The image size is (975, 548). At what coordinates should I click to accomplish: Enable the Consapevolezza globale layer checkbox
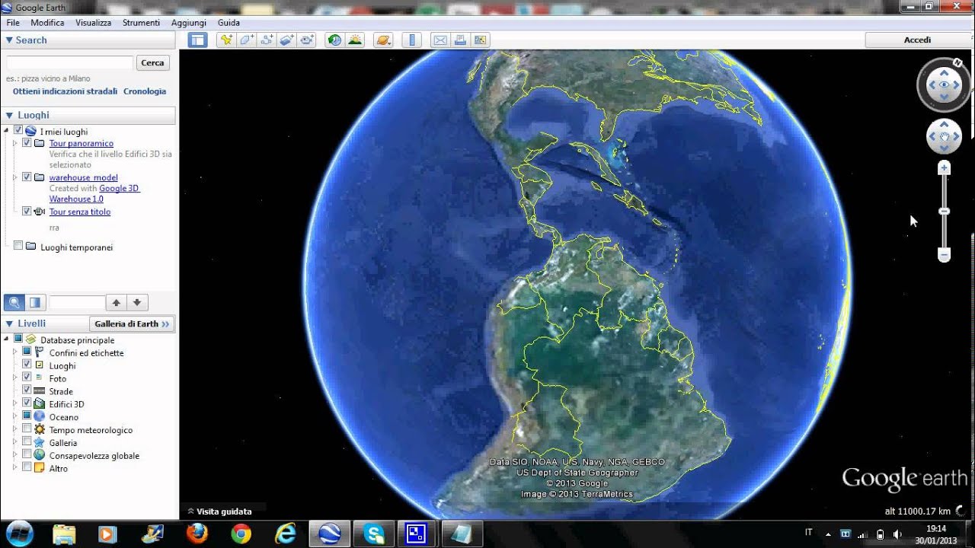(x=27, y=455)
